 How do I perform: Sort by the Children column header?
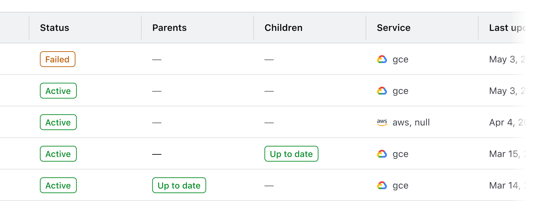pyautogui.click(x=284, y=28)
